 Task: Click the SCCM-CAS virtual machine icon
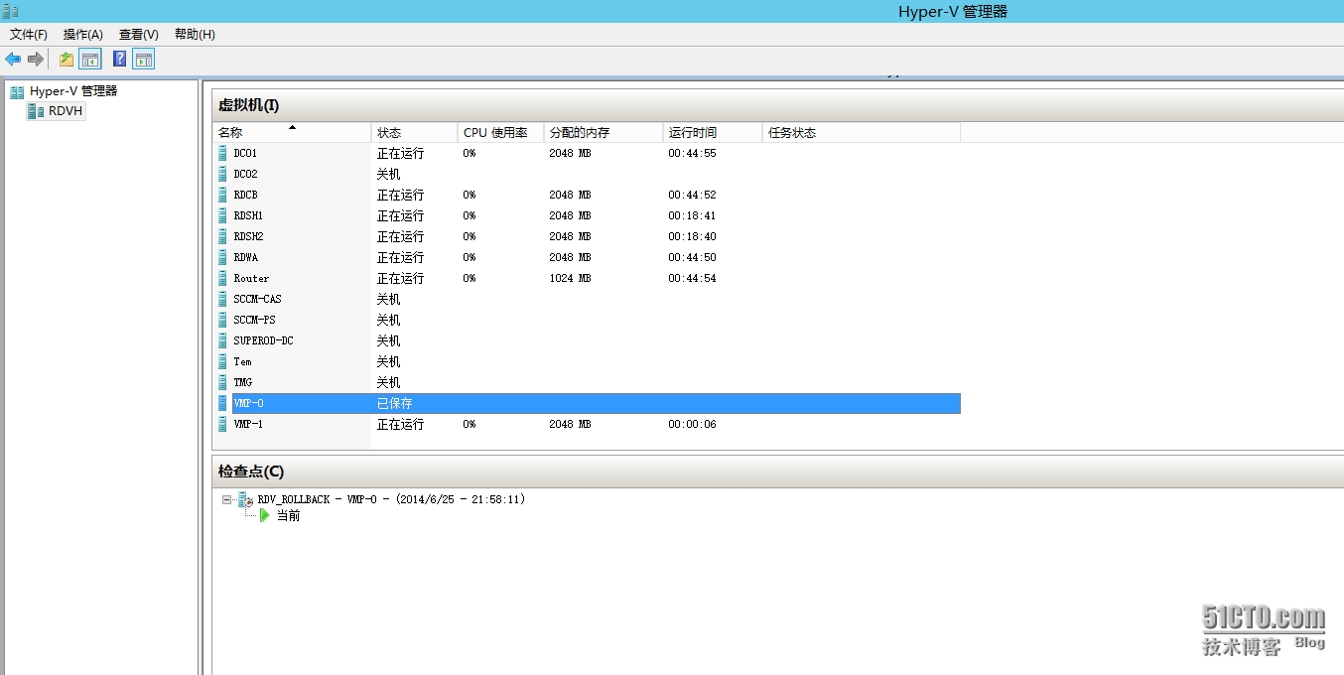[x=223, y=299]
